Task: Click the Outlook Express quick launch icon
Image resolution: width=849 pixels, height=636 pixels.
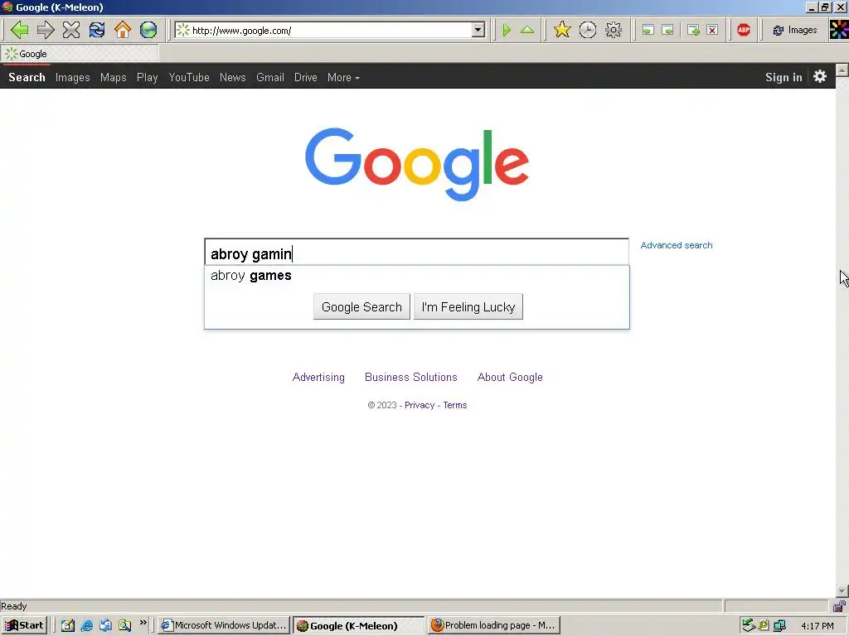Action: tap(105, 625)
